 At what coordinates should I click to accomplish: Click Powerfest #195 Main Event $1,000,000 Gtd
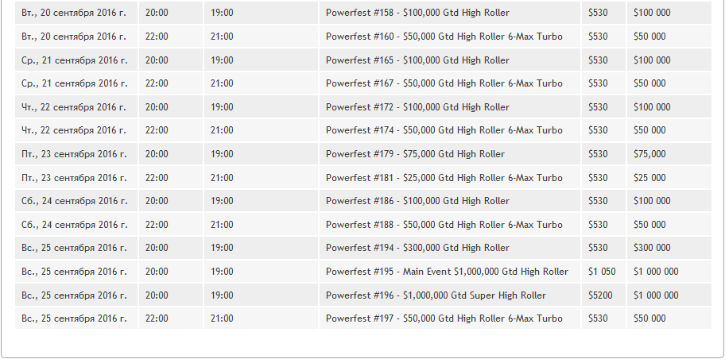(x=447, y=272)
